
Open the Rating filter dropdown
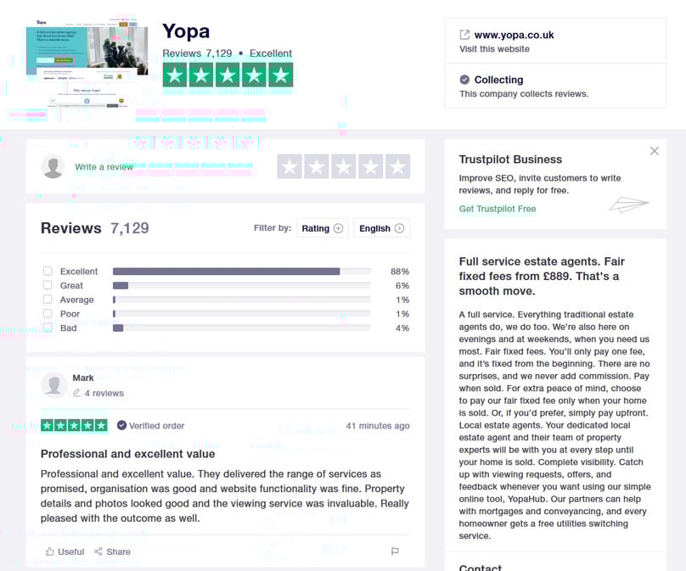322,227
